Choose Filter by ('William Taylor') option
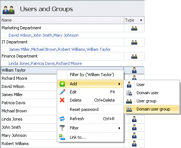 [x=92, y=75]
